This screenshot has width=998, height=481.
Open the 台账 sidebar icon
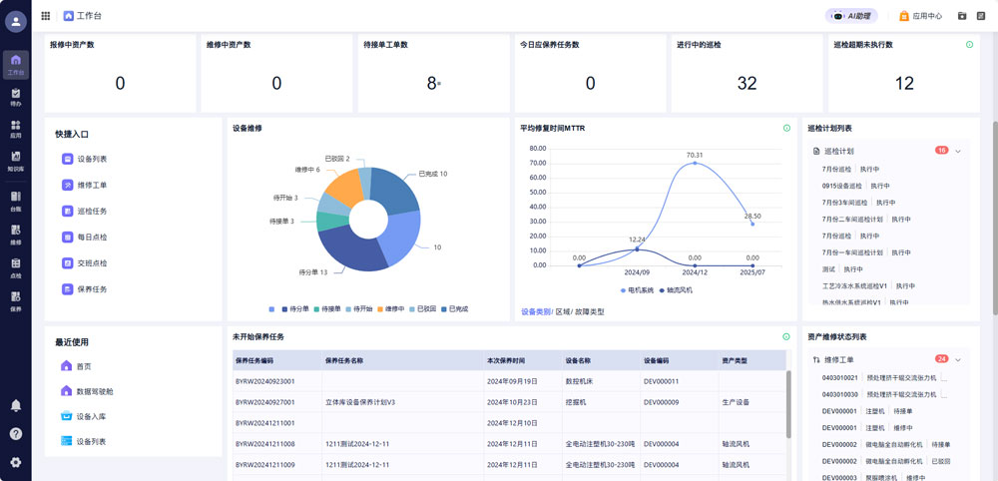(15, 200)
